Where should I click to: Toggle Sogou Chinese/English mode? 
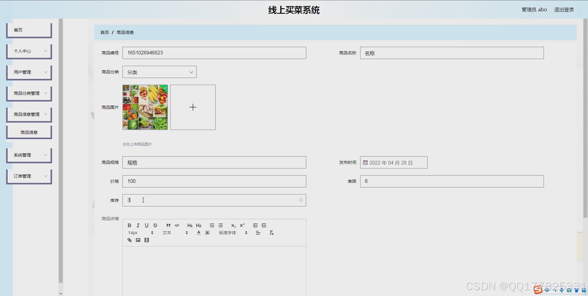point(547,290)
